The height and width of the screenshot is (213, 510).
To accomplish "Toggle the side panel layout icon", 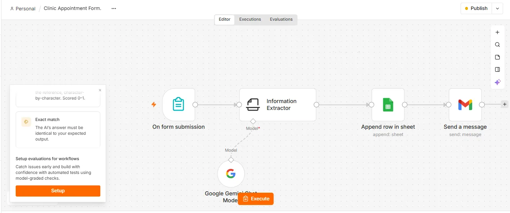I will point(497,70).
